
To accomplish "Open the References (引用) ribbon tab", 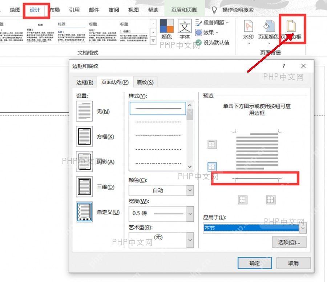I will click(x=74, y=10).
